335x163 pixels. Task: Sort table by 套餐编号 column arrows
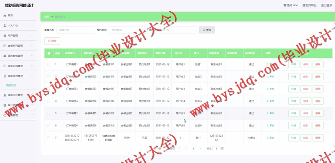tap(95, 53)
